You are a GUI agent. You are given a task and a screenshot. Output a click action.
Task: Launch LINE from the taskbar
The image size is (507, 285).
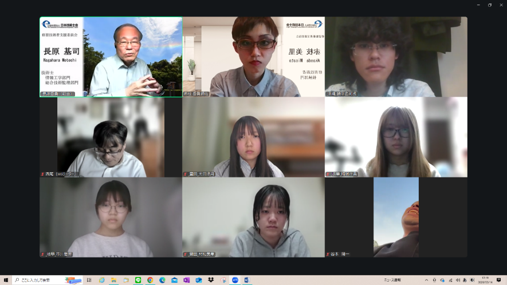point(138,280)
